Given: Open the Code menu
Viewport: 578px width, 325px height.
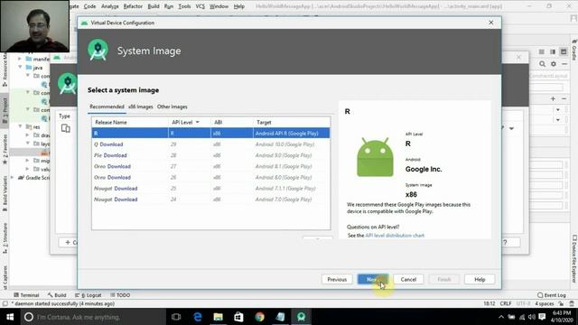Looking at the screenshot, I should click(x=89, y=6).
